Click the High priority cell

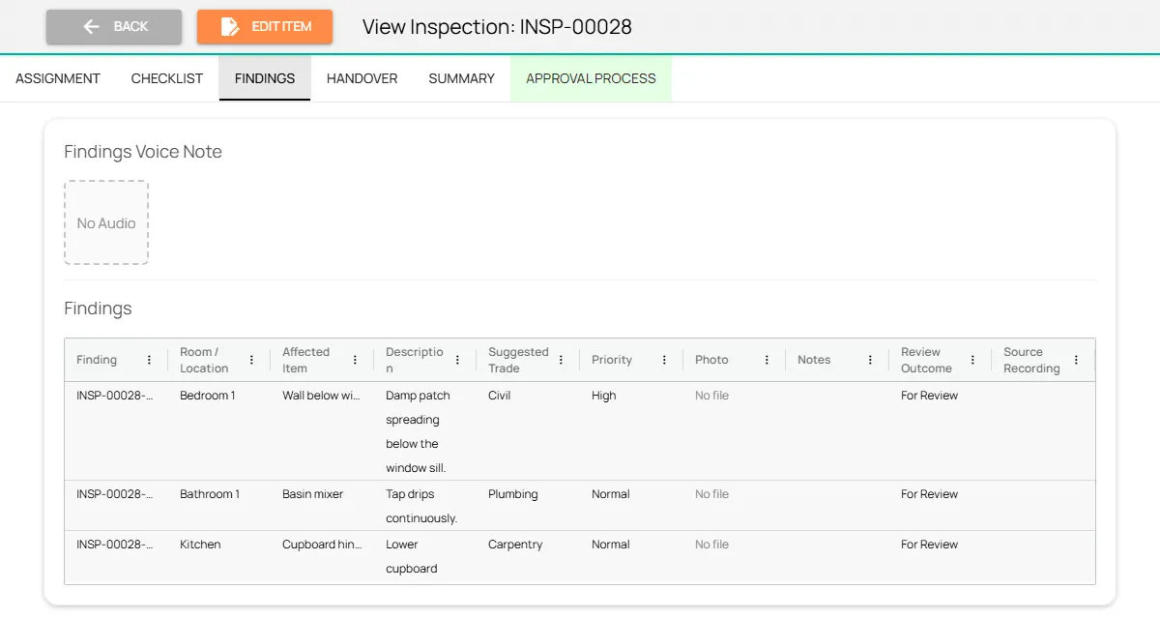pos(604,396)
